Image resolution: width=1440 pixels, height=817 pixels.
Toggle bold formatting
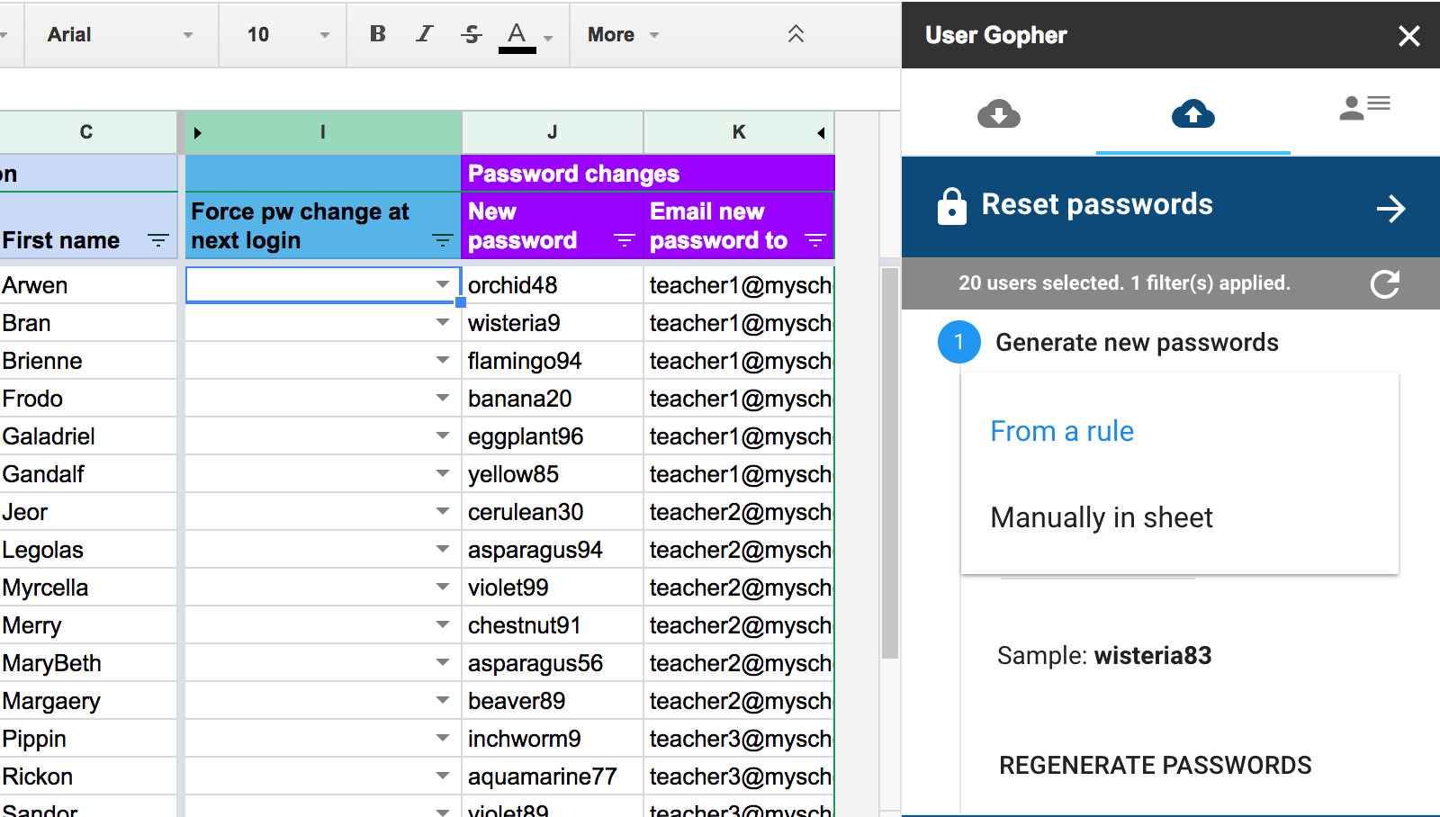coord(378,34)
